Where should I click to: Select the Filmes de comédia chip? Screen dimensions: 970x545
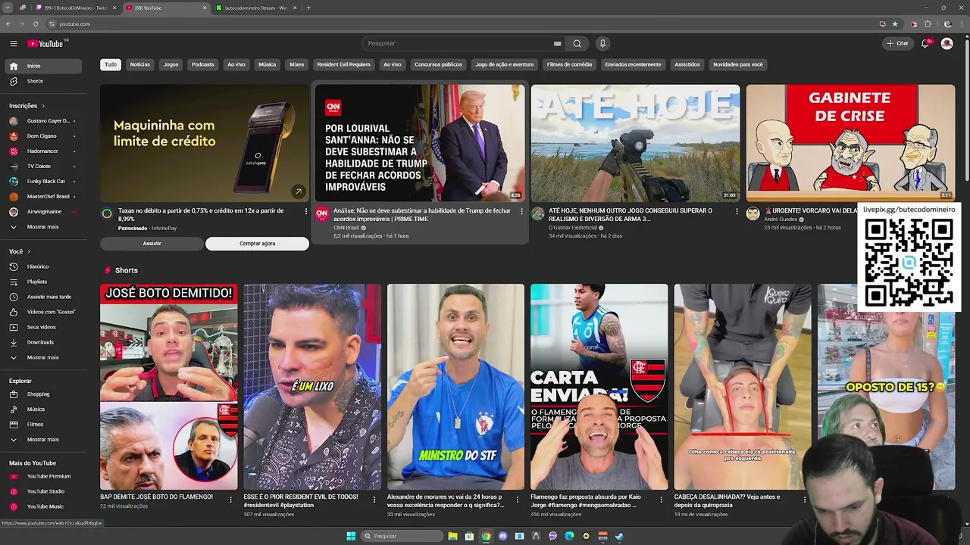coord(569,64)
